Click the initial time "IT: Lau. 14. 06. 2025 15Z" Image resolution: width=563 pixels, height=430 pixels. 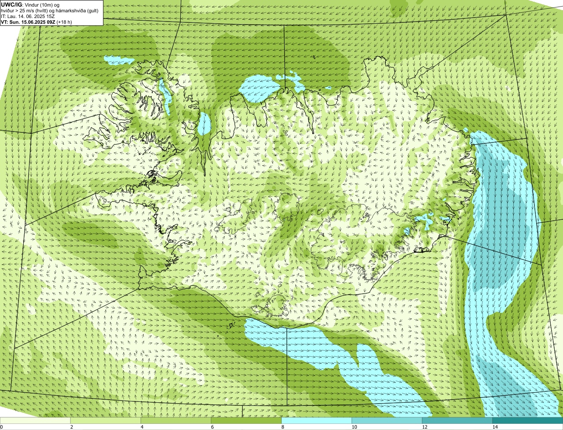tap(28, 16)
